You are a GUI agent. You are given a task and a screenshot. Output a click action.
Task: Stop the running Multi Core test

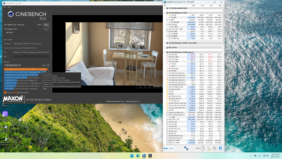[x=46, y=25]
